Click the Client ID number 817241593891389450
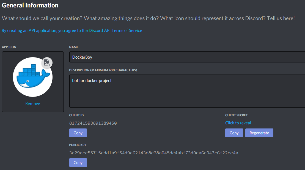The image size is (305, 170). (x=93, y=123)
